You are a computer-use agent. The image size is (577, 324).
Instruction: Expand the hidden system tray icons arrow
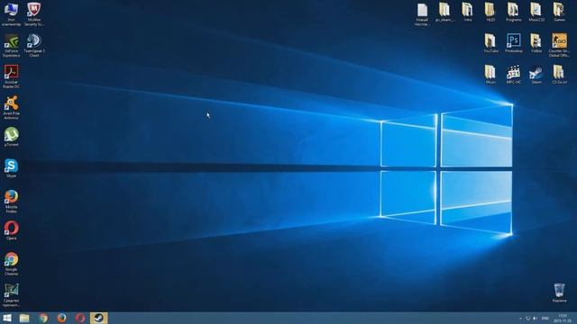(520, 318)
